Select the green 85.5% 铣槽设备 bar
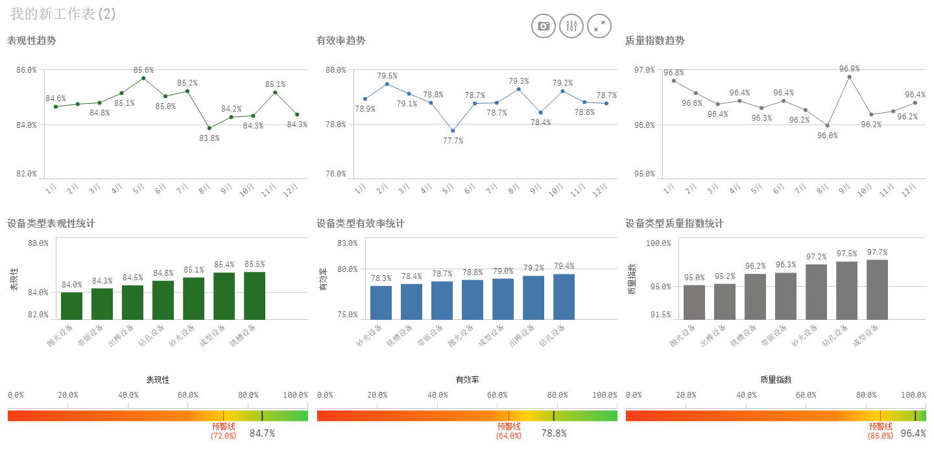This screenshot has height=471, width=934. [255, 295]
